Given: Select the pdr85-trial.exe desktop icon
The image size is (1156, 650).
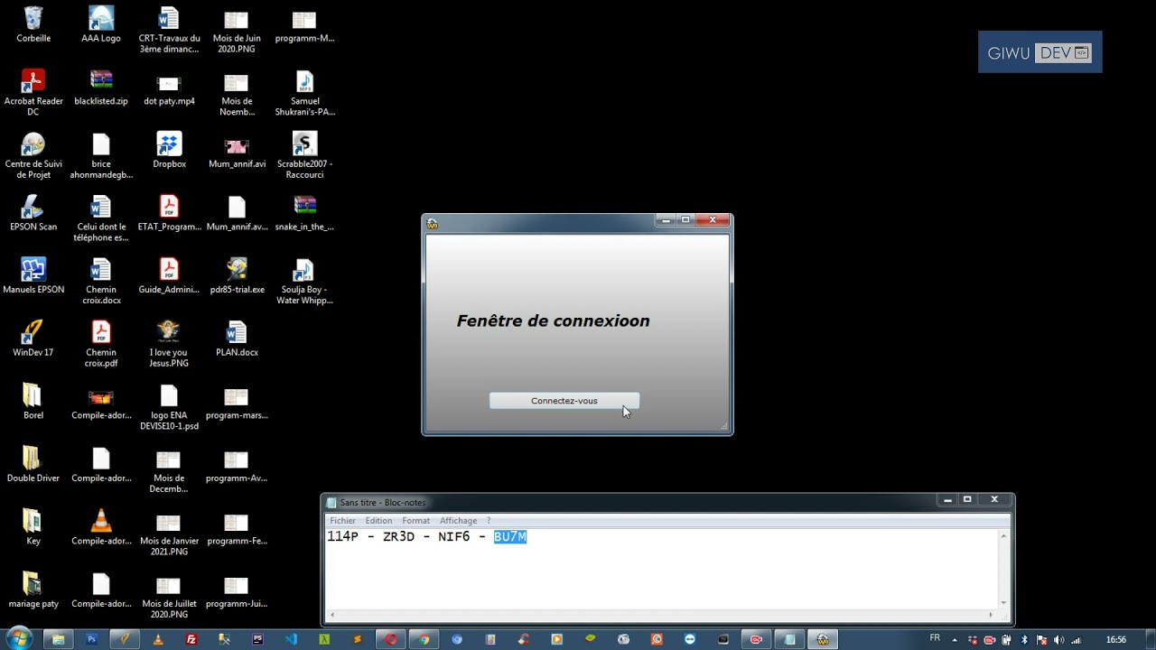Looking at the screenshot, I should coord(237,276).
